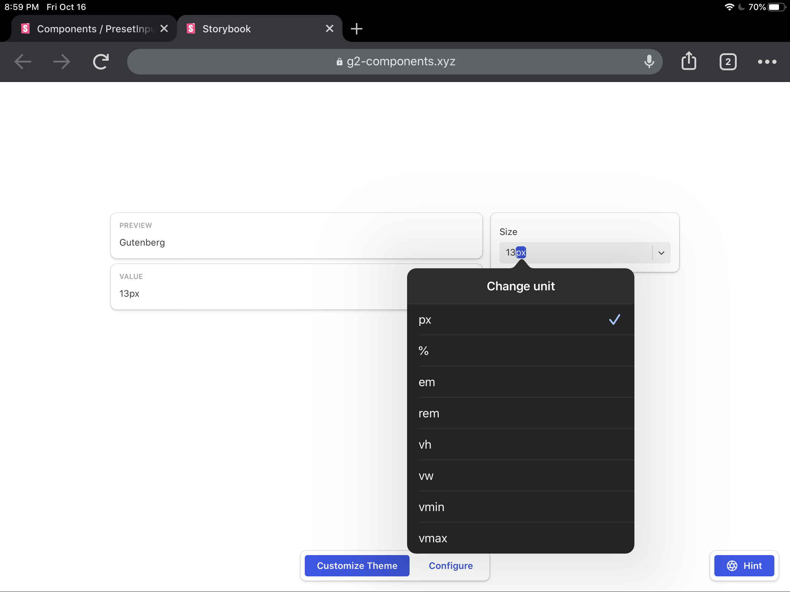
Task: Open the tab switcher showing 2 tabs
Action: point(728,61)
